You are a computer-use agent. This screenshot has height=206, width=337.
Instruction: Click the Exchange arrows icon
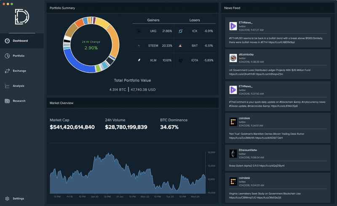point(7,71)
